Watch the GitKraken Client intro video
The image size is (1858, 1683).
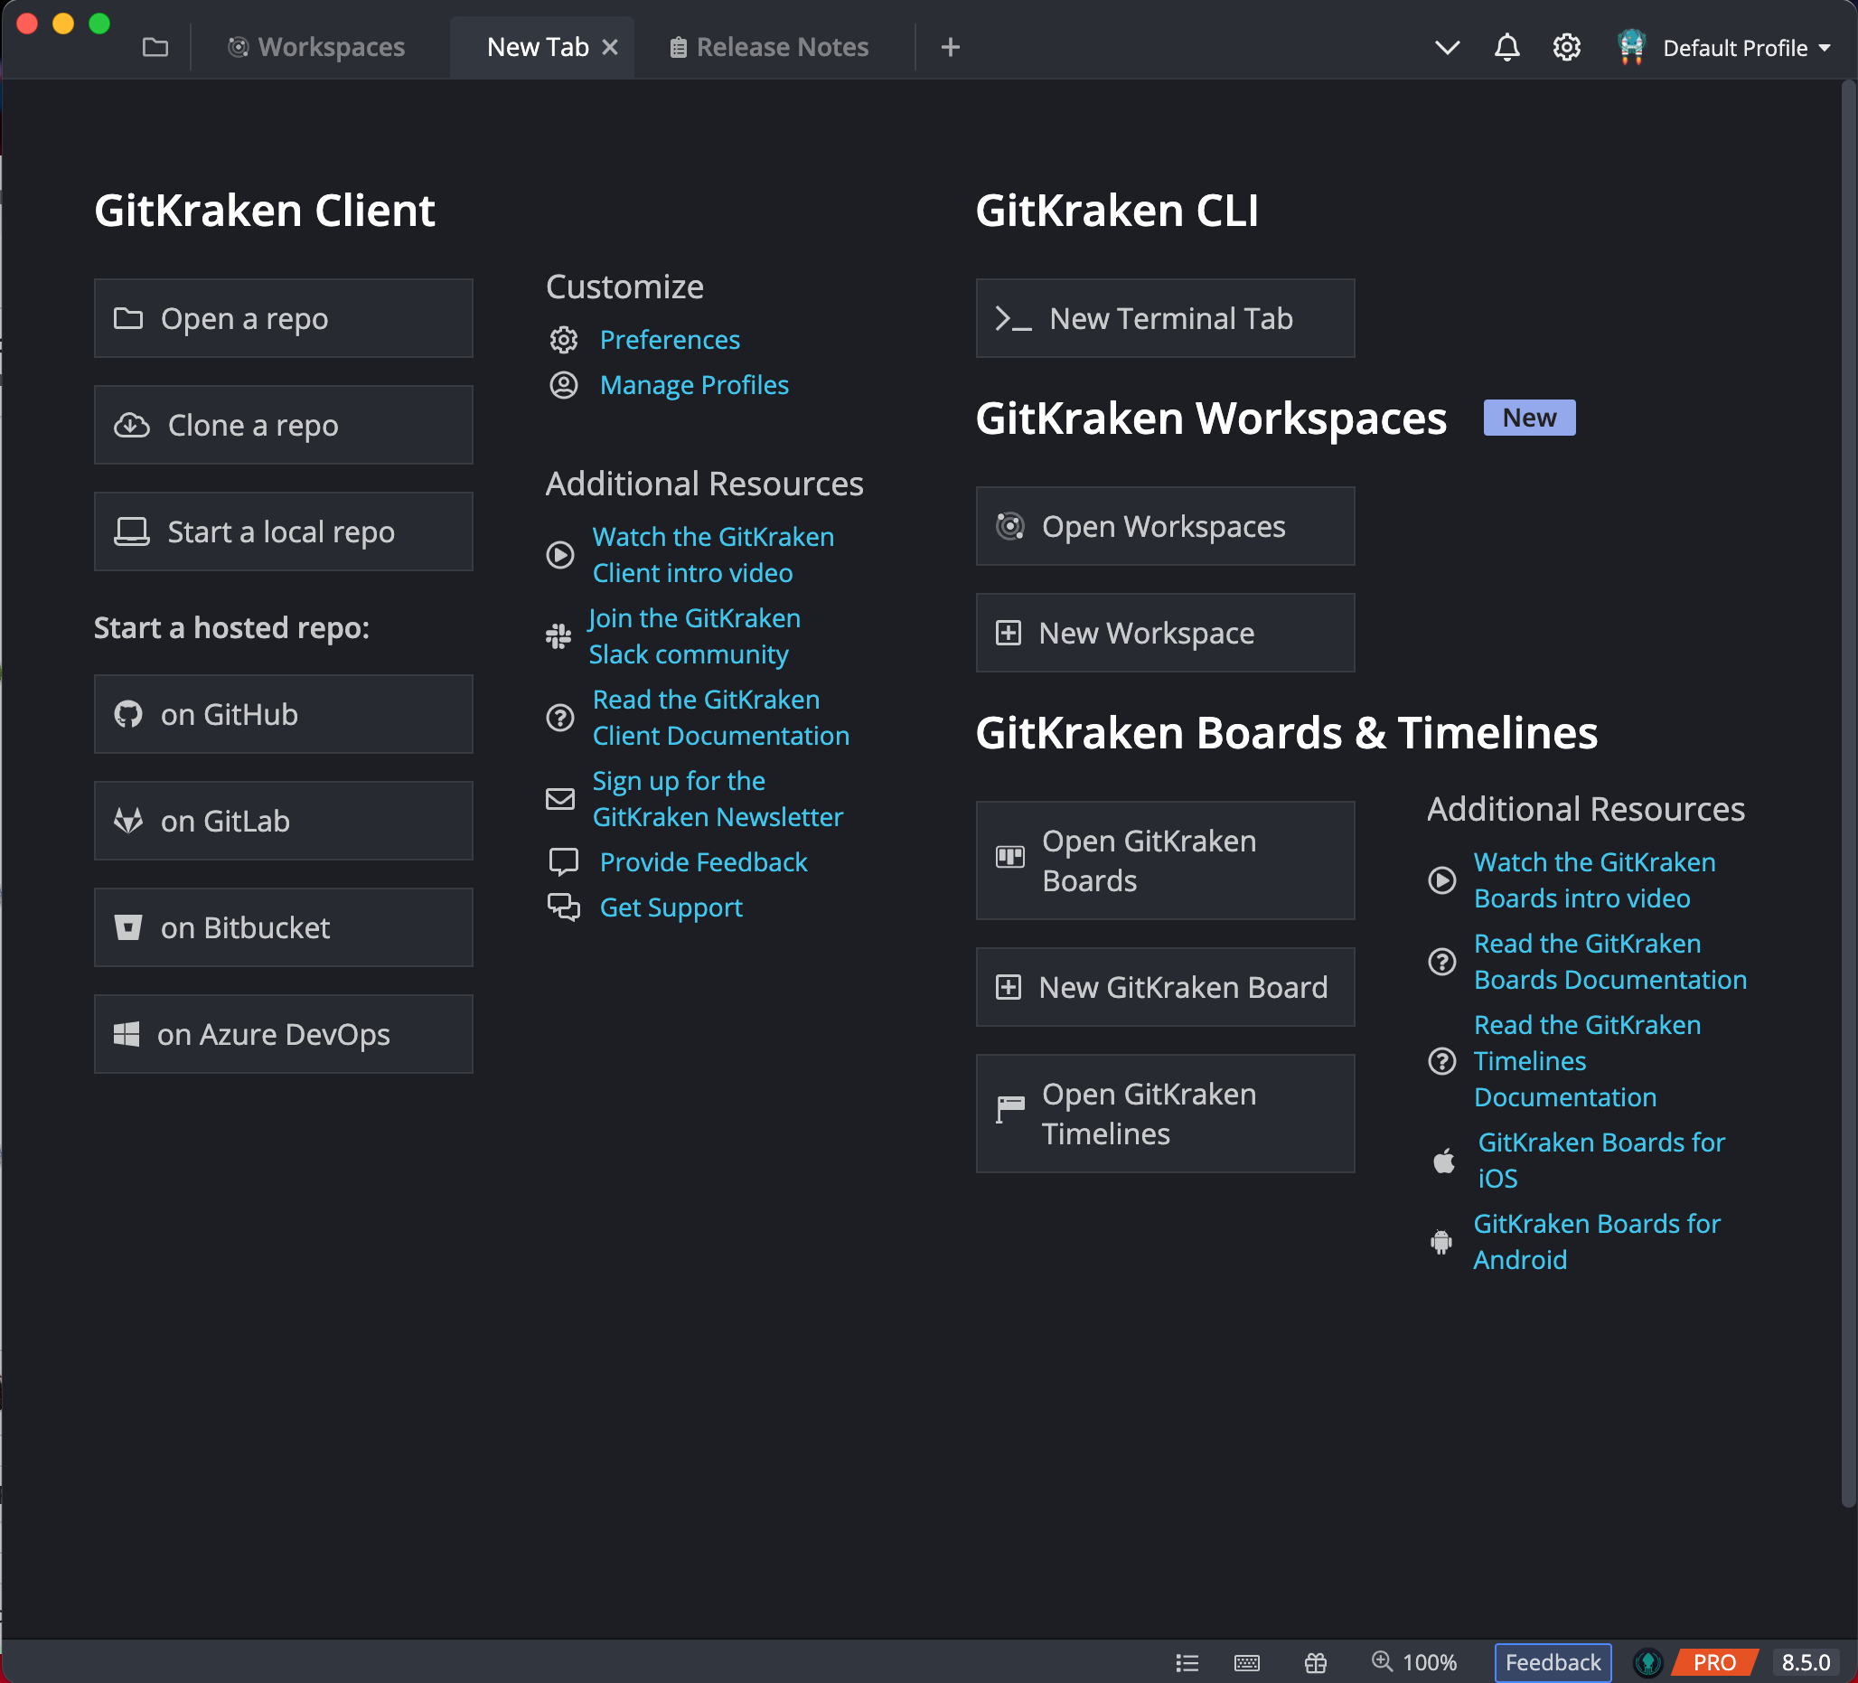pos(712,555)
